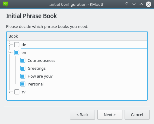
Task: Go to previous page with Back button
Action: point(82,115)
